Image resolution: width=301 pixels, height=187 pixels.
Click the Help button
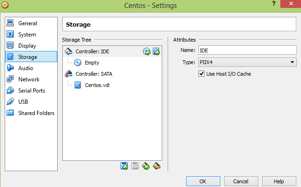point(279,181)
